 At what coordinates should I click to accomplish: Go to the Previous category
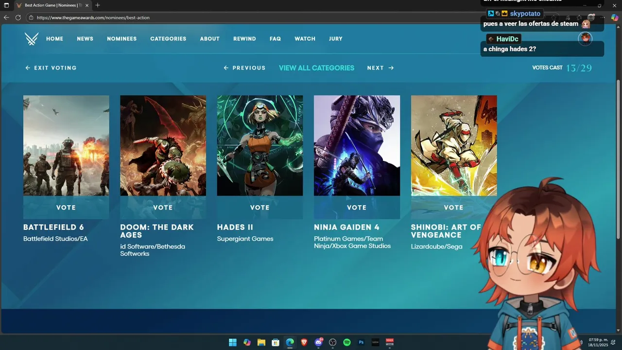point(244,68)
